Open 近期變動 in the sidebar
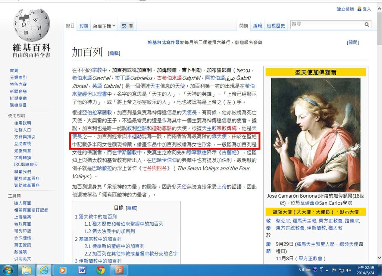Screen dimensions: 382x276 [x=18, y=98]
